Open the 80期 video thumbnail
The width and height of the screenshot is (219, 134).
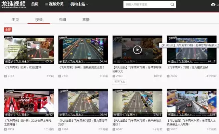(83, 50)
